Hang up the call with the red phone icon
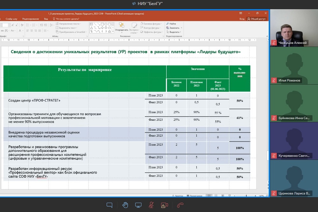 pyautogui.click(x=180, y=205)
